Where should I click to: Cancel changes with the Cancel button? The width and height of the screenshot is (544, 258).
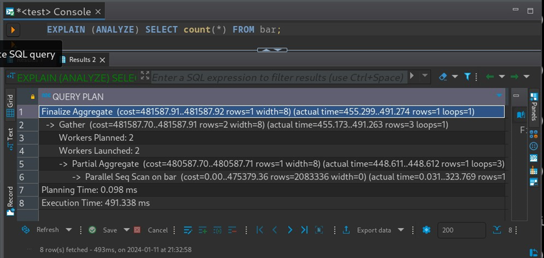(x=151, y=230)
